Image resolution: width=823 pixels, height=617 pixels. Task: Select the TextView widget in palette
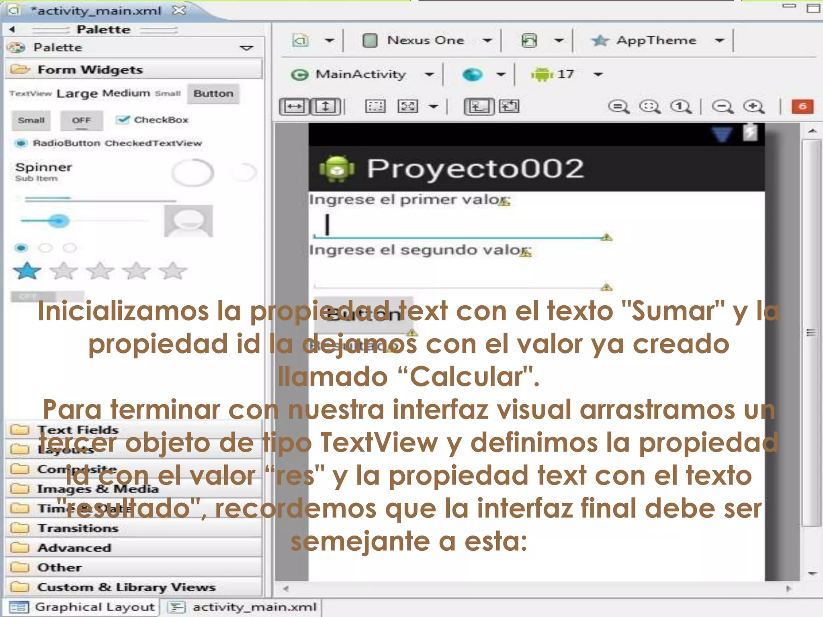(x=31, y=94)
